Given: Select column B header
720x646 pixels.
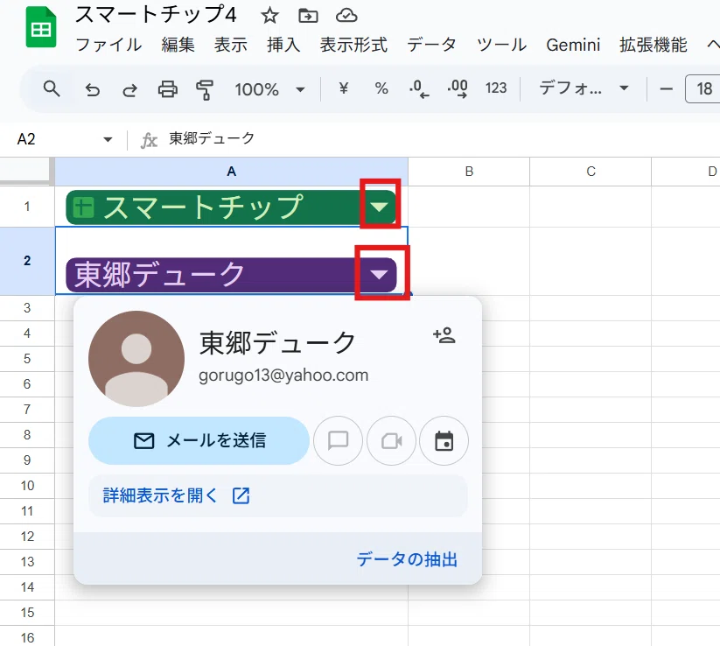Looking at the screenshot, I should 469,172.
